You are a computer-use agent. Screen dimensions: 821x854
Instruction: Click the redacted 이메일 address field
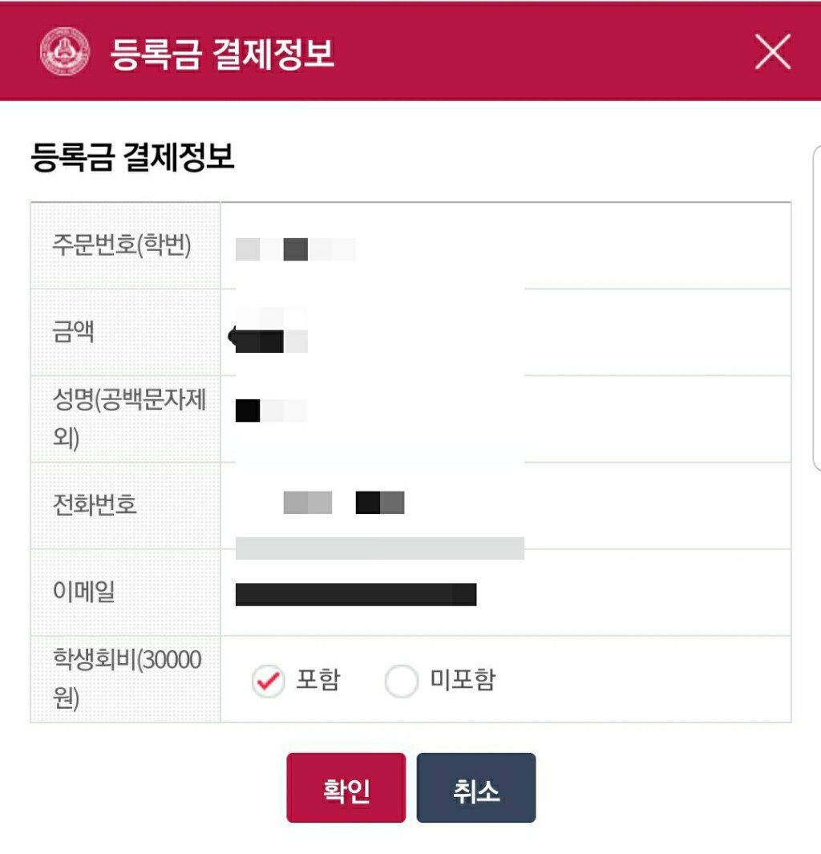(x=356, y=594)
